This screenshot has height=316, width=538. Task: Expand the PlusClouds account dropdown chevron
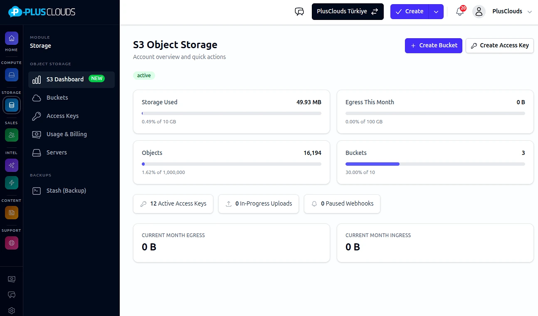(x=530, y=12)
